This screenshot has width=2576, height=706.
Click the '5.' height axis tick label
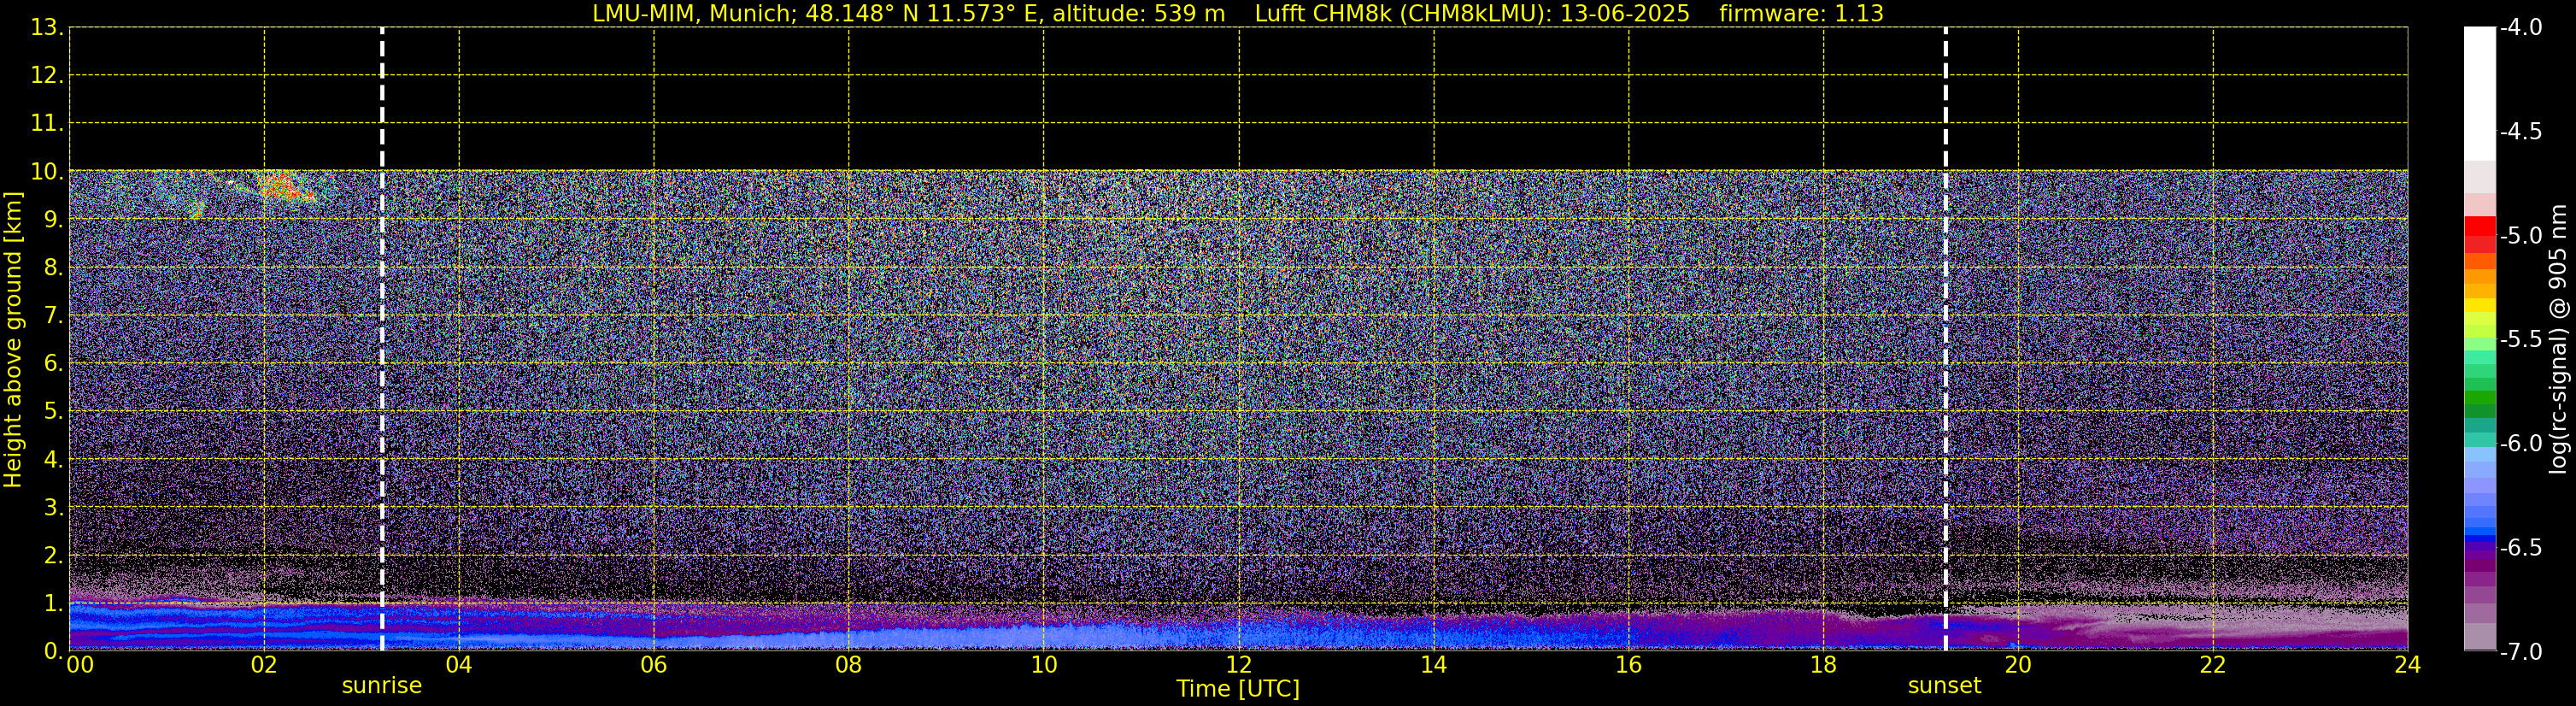53,412
